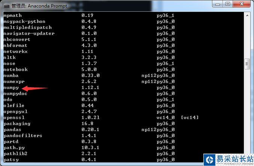Click the vertical scrollbar thumb
Screen dimensions: 254x166
(x=247, y=64)
